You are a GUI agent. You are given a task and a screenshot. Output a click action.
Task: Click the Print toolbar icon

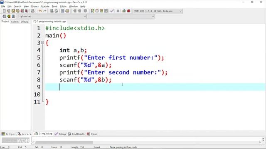point(32,11)
